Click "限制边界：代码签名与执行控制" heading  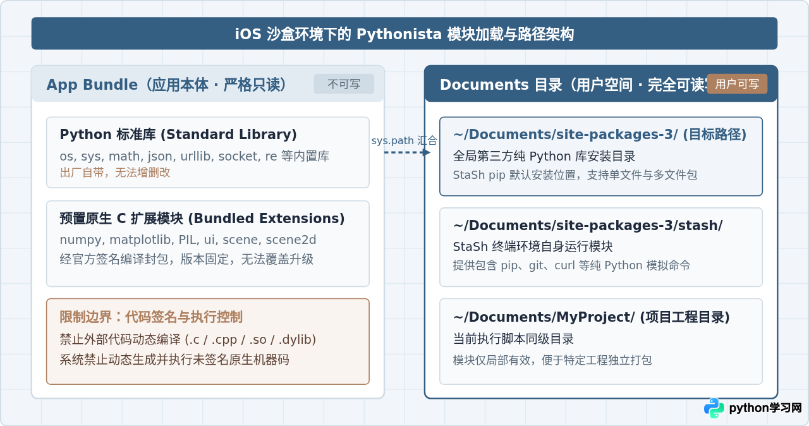151,317
